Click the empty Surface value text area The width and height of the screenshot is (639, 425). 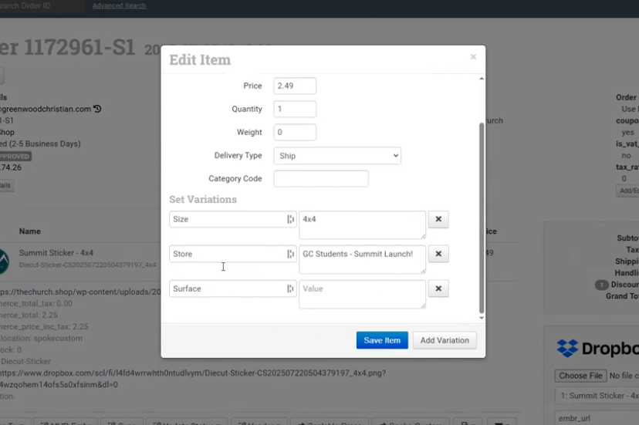coord(361,294)
